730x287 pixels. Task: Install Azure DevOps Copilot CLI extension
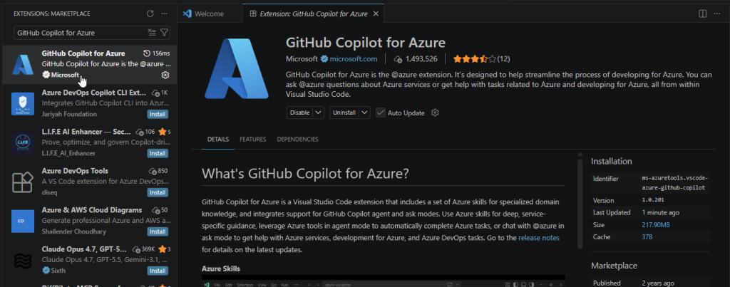pyautogui.click(x=158, y=114)
